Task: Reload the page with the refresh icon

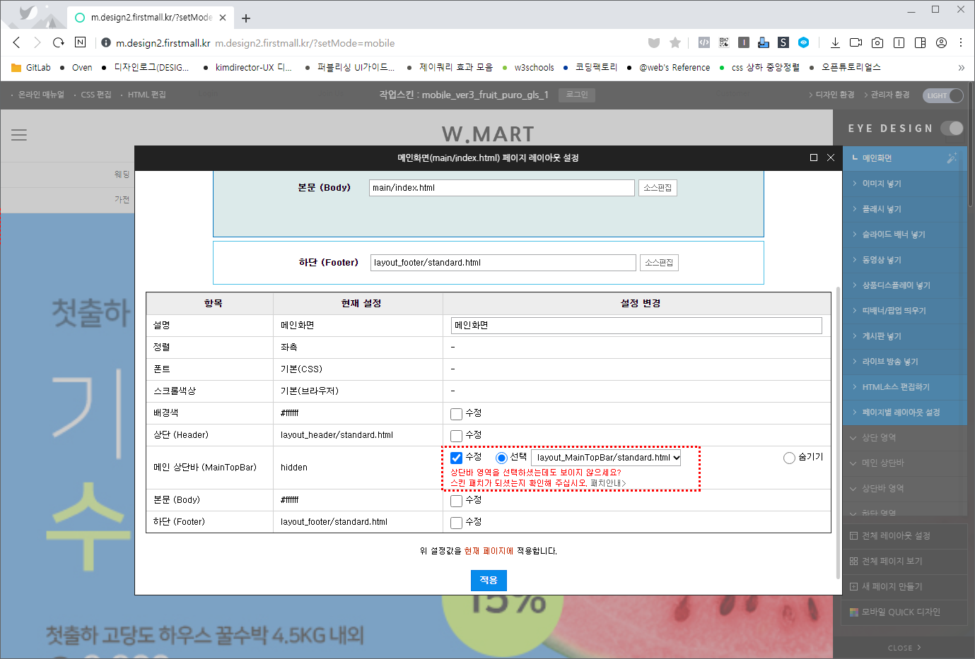Action: [59, 42]
